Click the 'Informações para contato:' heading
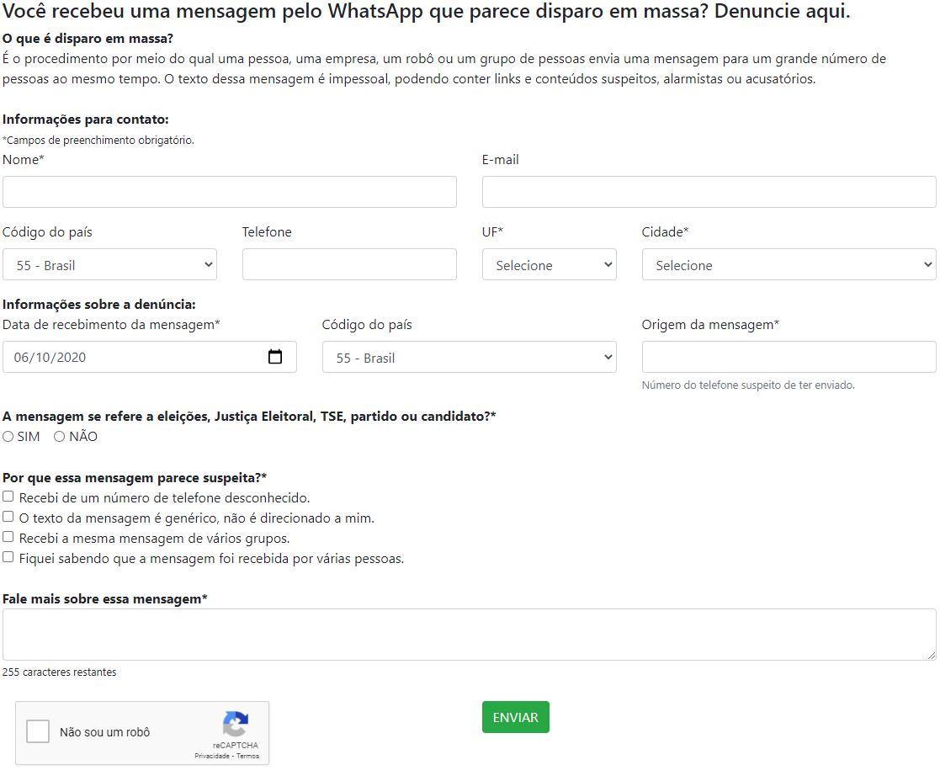This screenshot has height=781, width=940. pyautogui.click(x=86, y=120)
